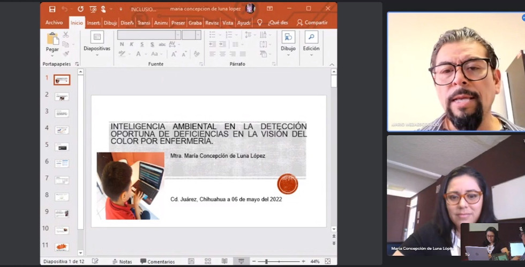Open the Portapapeles dialog launcher
The image size is (525, 267).
coord(77,64)
